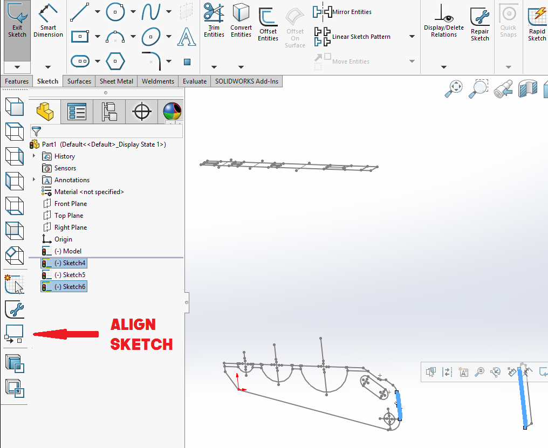
Task: Open PropertyManager tab
Action: tap(77, 112)
